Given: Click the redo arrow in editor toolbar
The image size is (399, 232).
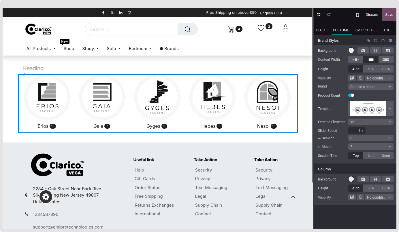Looking at the screenshot, I should [329, 15].
